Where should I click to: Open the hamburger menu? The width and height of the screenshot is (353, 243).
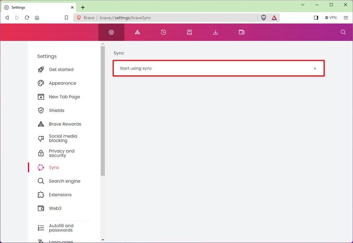point(346,18)
